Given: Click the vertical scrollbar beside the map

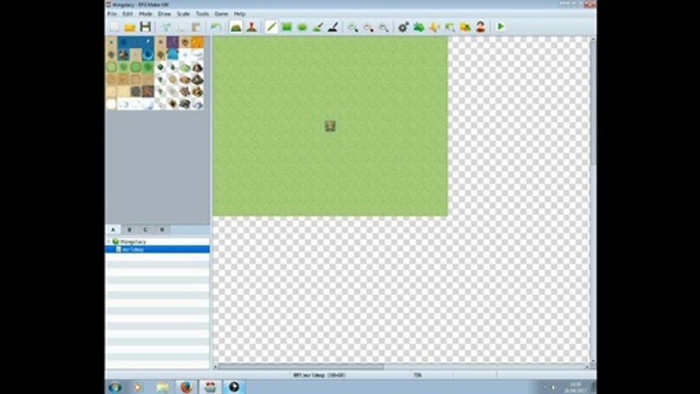Looking at the screenshot, I should click(593, 104).
